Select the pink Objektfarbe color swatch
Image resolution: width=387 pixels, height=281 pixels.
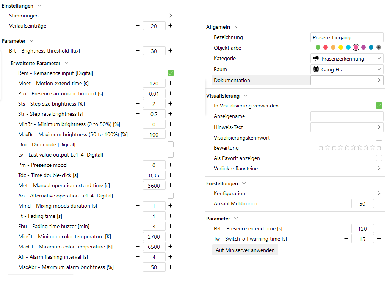point(356,47)
